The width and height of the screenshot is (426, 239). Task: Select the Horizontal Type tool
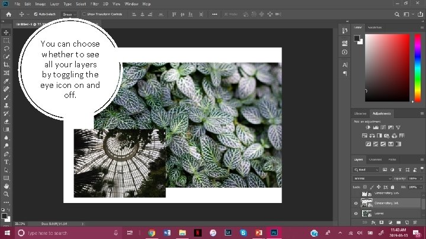click(6, 162)
